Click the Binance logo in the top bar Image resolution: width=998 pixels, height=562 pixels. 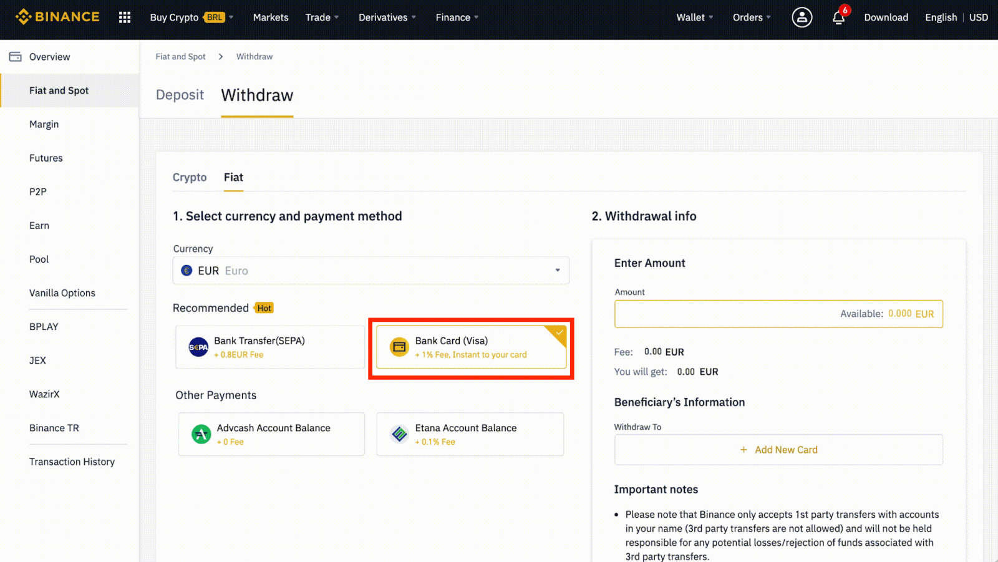click(x=57, y=17)
